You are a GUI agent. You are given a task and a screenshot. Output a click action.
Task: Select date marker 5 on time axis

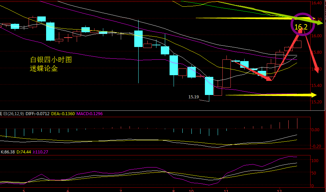tap(24, 190)
